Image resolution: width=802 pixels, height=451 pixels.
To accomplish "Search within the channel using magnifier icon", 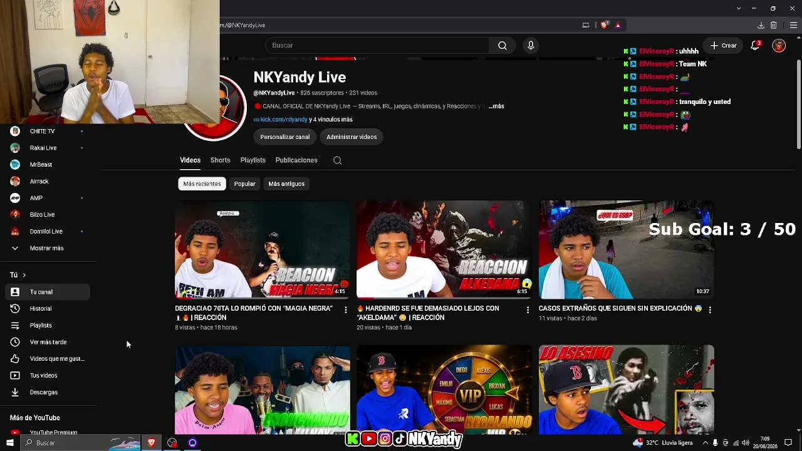I will tap(337, 160).
